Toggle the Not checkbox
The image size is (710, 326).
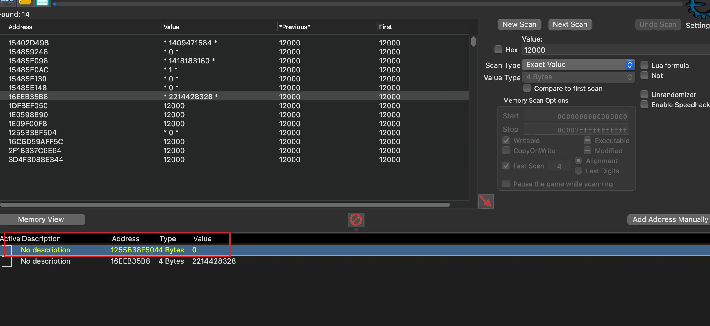(x=644, y=75)
